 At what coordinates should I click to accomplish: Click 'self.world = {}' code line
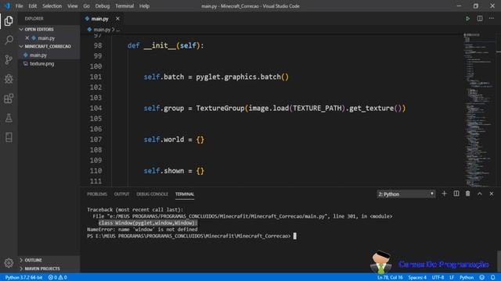tap(174, 140)
